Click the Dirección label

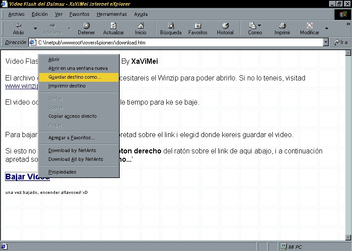(x=15, y=42)
